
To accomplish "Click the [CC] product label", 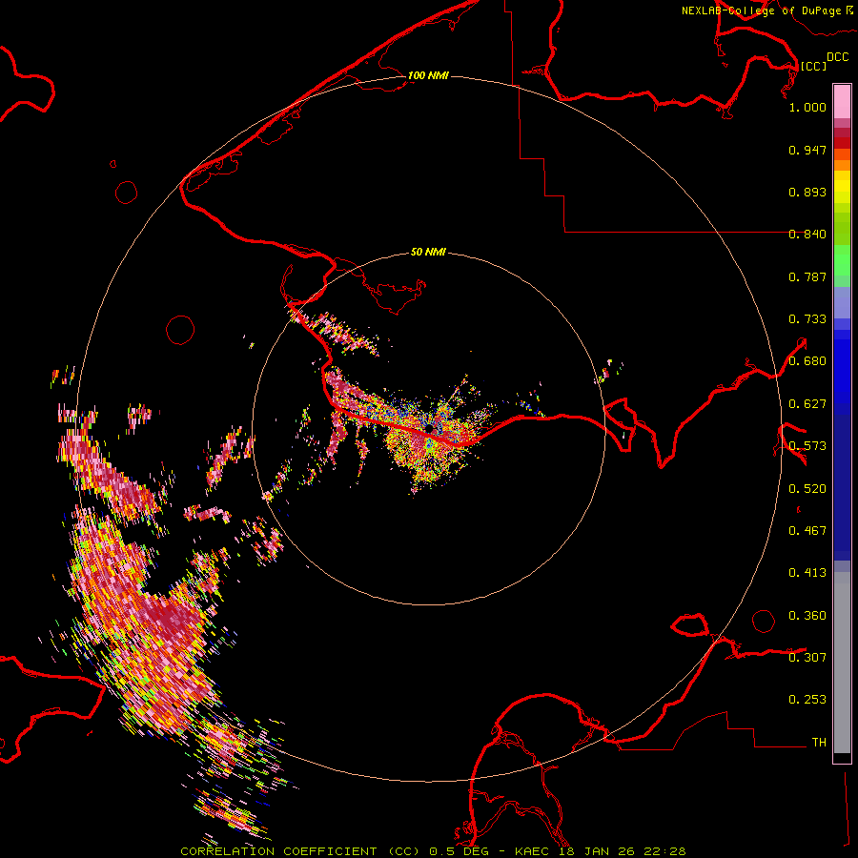I will (813, 66).
